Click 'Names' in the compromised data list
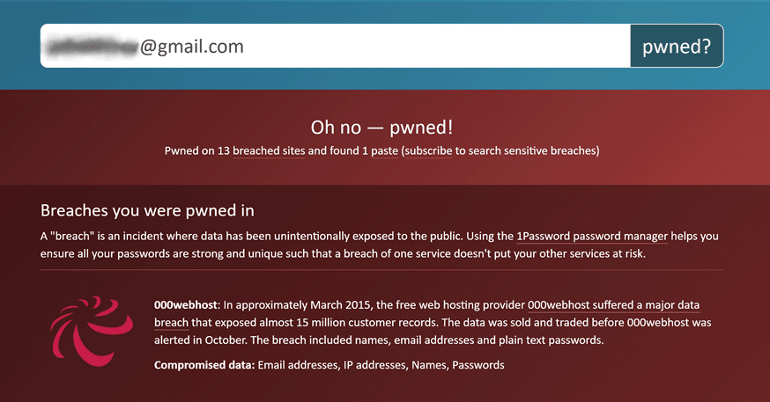 click(430, 365)
